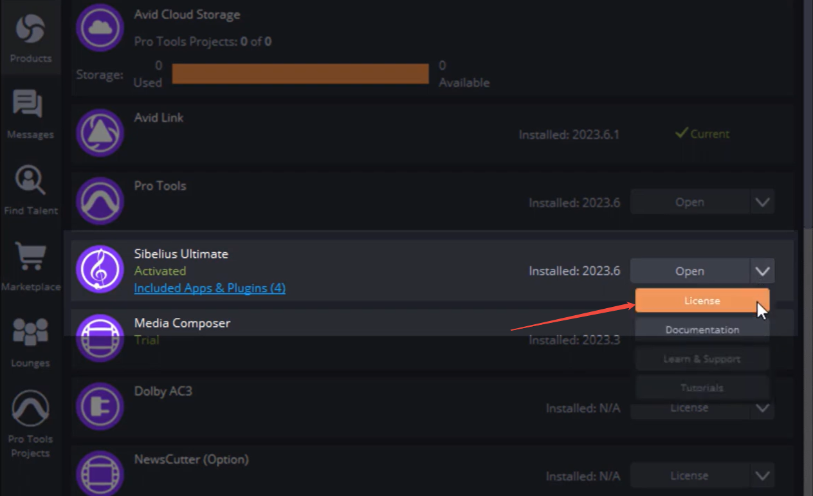Collapse the Sibelius Ultimate dropdown arrow
This screenshot has height=496, width=813.
(762, 271)
